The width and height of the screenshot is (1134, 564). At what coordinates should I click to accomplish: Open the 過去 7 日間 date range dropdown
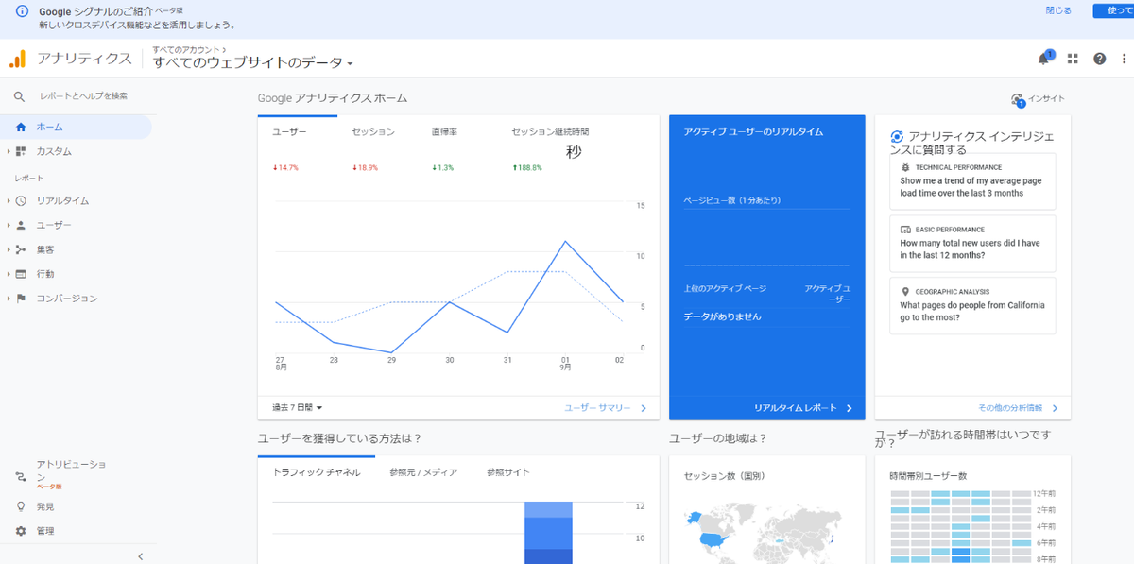(298, 407)
